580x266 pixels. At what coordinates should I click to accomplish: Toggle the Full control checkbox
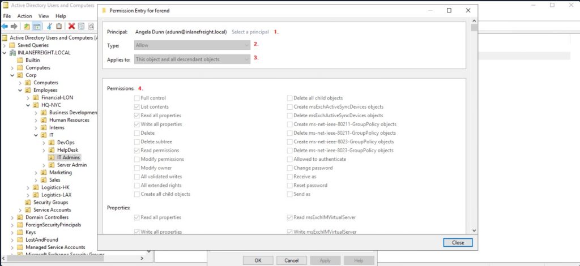(137, 98)
